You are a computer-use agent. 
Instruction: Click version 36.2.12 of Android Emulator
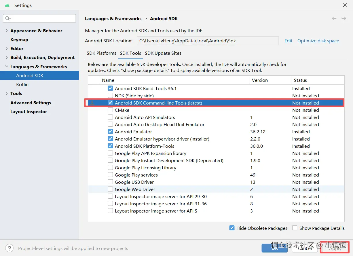(258, 132)
